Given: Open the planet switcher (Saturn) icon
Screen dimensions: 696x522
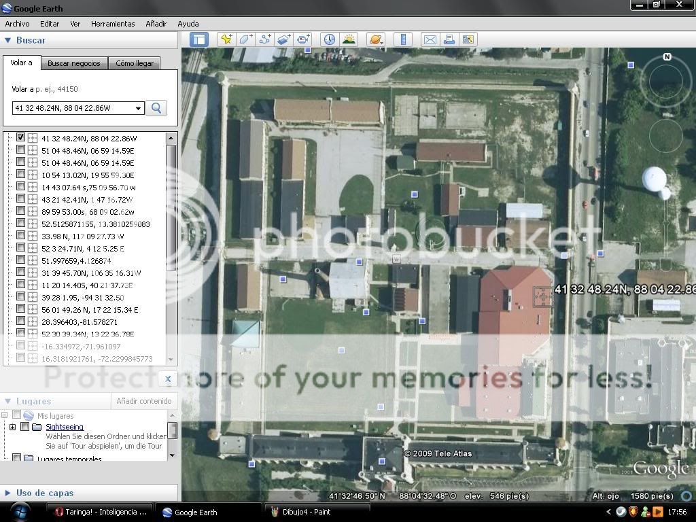Looking at the screenshot, I should (x=375, y=39).
